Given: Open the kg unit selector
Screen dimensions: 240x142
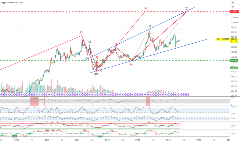Looking at the screenshot, I should pyautogui.click(x=233, y=7).
